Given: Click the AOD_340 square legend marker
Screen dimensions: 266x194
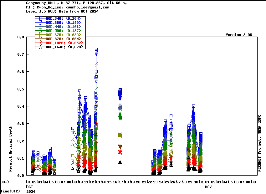Looking at the screenshot, I should pyautogui.click(x=41, y=18).
